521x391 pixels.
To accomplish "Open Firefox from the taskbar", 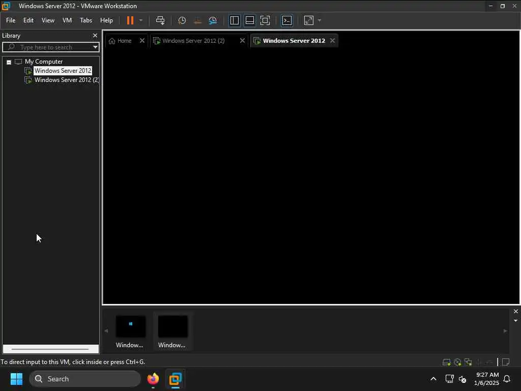I will click(x=153, y=379).
